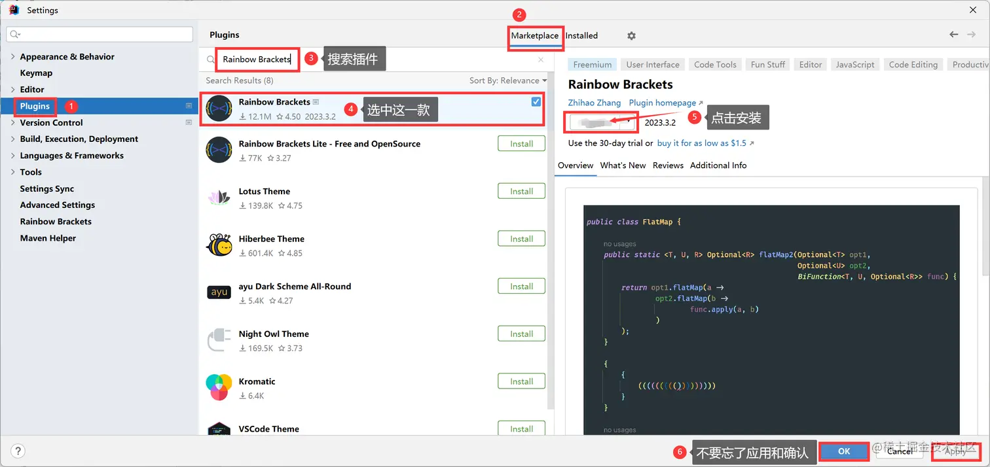Click the ayu Dark Scheme icon
This screenshot has height=467, width=990.
click(219, 292)
